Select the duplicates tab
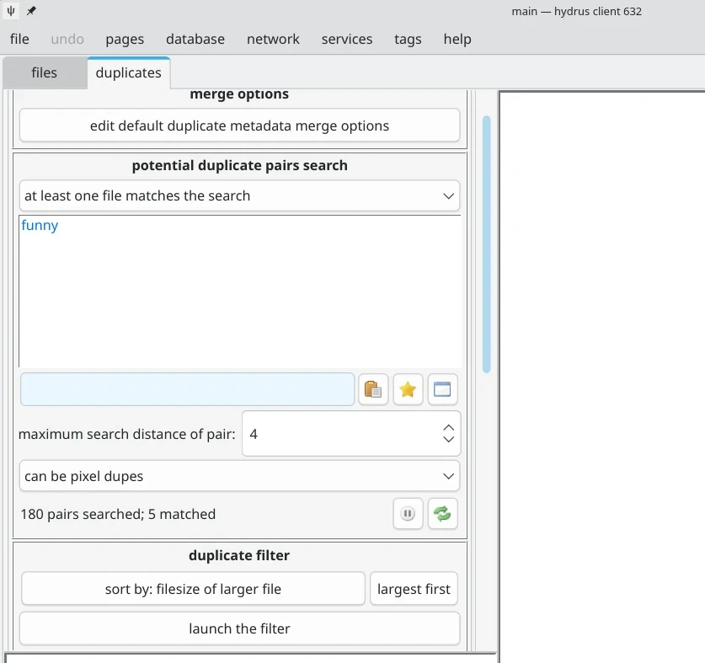705x663 pixels. (x=128, y=72)
